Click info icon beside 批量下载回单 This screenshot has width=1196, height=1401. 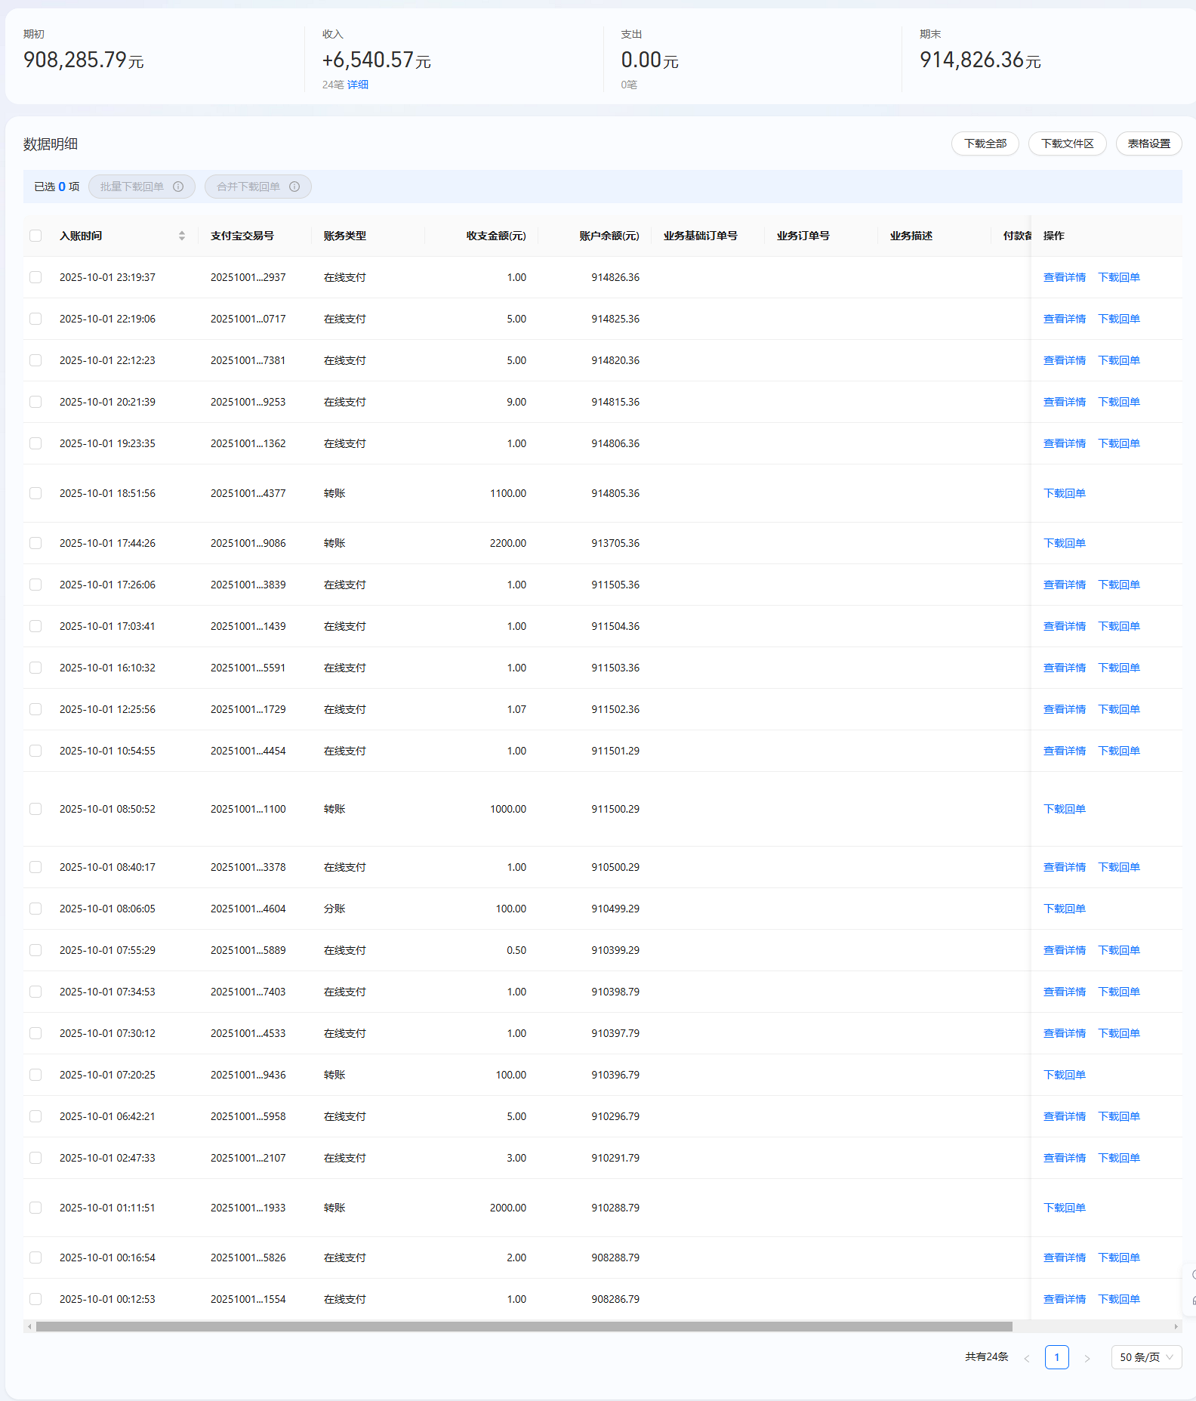[178, 187]
